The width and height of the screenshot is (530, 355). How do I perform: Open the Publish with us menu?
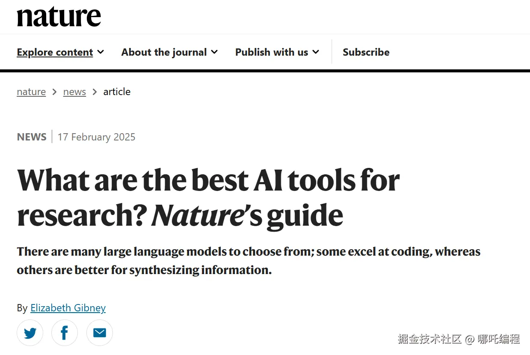[277, 52]
